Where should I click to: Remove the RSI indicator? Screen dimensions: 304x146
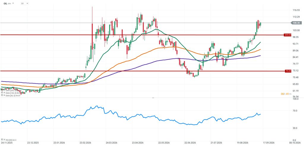point(4,139)
